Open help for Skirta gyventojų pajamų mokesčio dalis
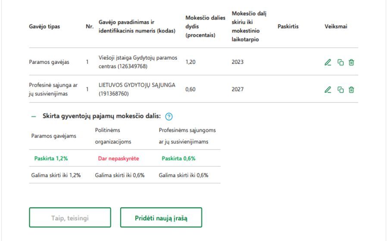The width and height of the screenshot is (391, 241). (x=169, y=116)
